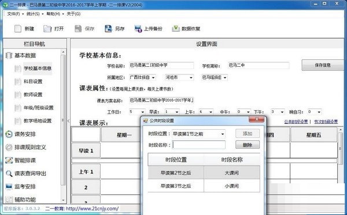Click the 早读 1 row header
This screenshot has height=215, width=347.
(86, 151)
